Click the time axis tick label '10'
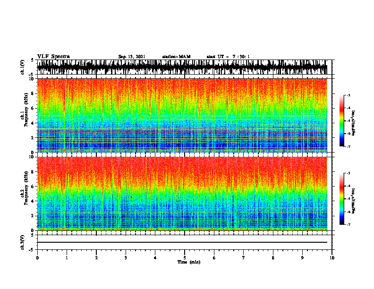 point(332,258)
